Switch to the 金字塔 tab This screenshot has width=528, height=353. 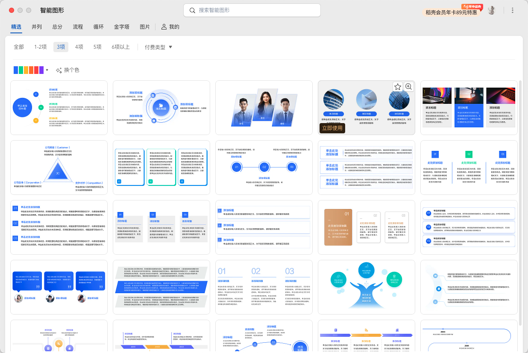[x=121, y=26]
